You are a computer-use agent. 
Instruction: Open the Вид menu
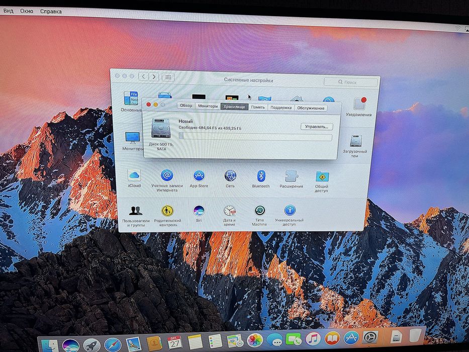point(9,11)
